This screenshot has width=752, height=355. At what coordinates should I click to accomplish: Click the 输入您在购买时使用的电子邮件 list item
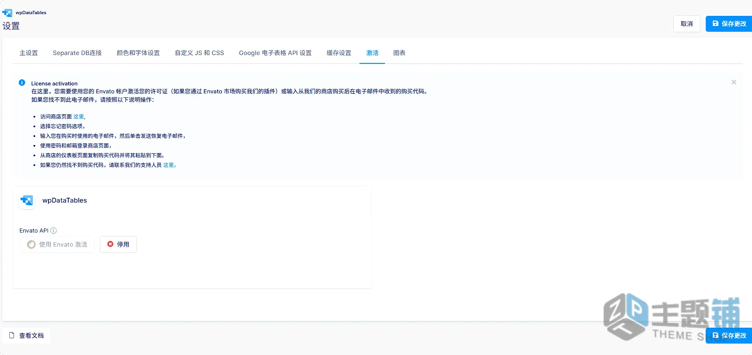[113, 136]
